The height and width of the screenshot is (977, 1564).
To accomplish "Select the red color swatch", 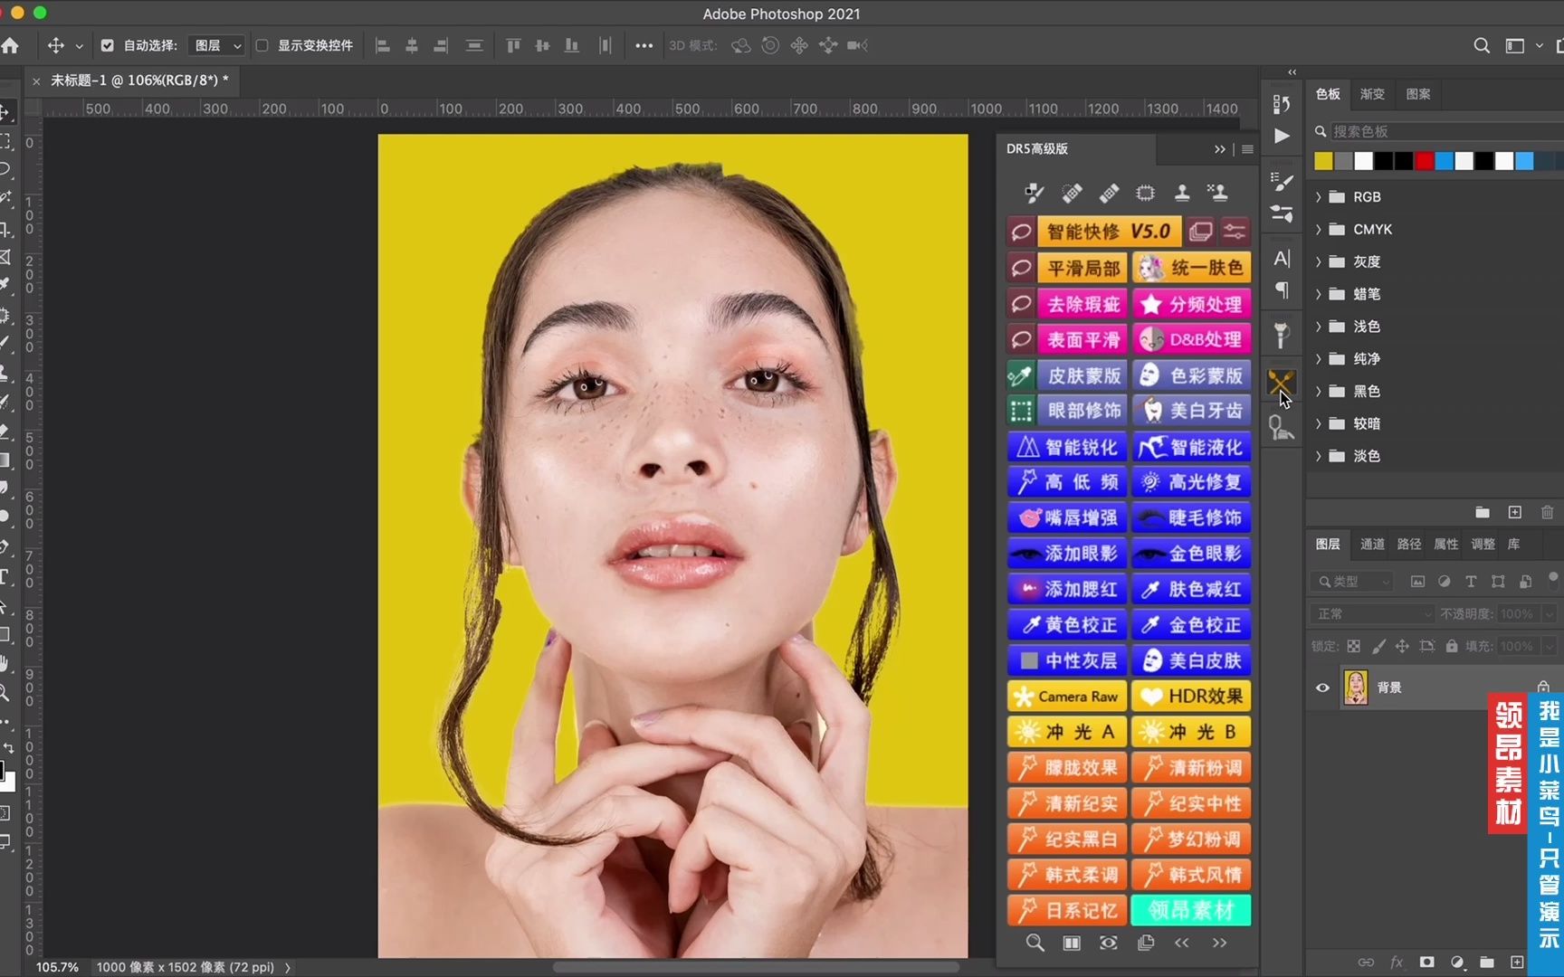I will [1424, 161].
